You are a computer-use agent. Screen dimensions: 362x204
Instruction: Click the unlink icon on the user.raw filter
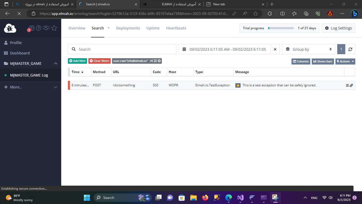(155, 61)
